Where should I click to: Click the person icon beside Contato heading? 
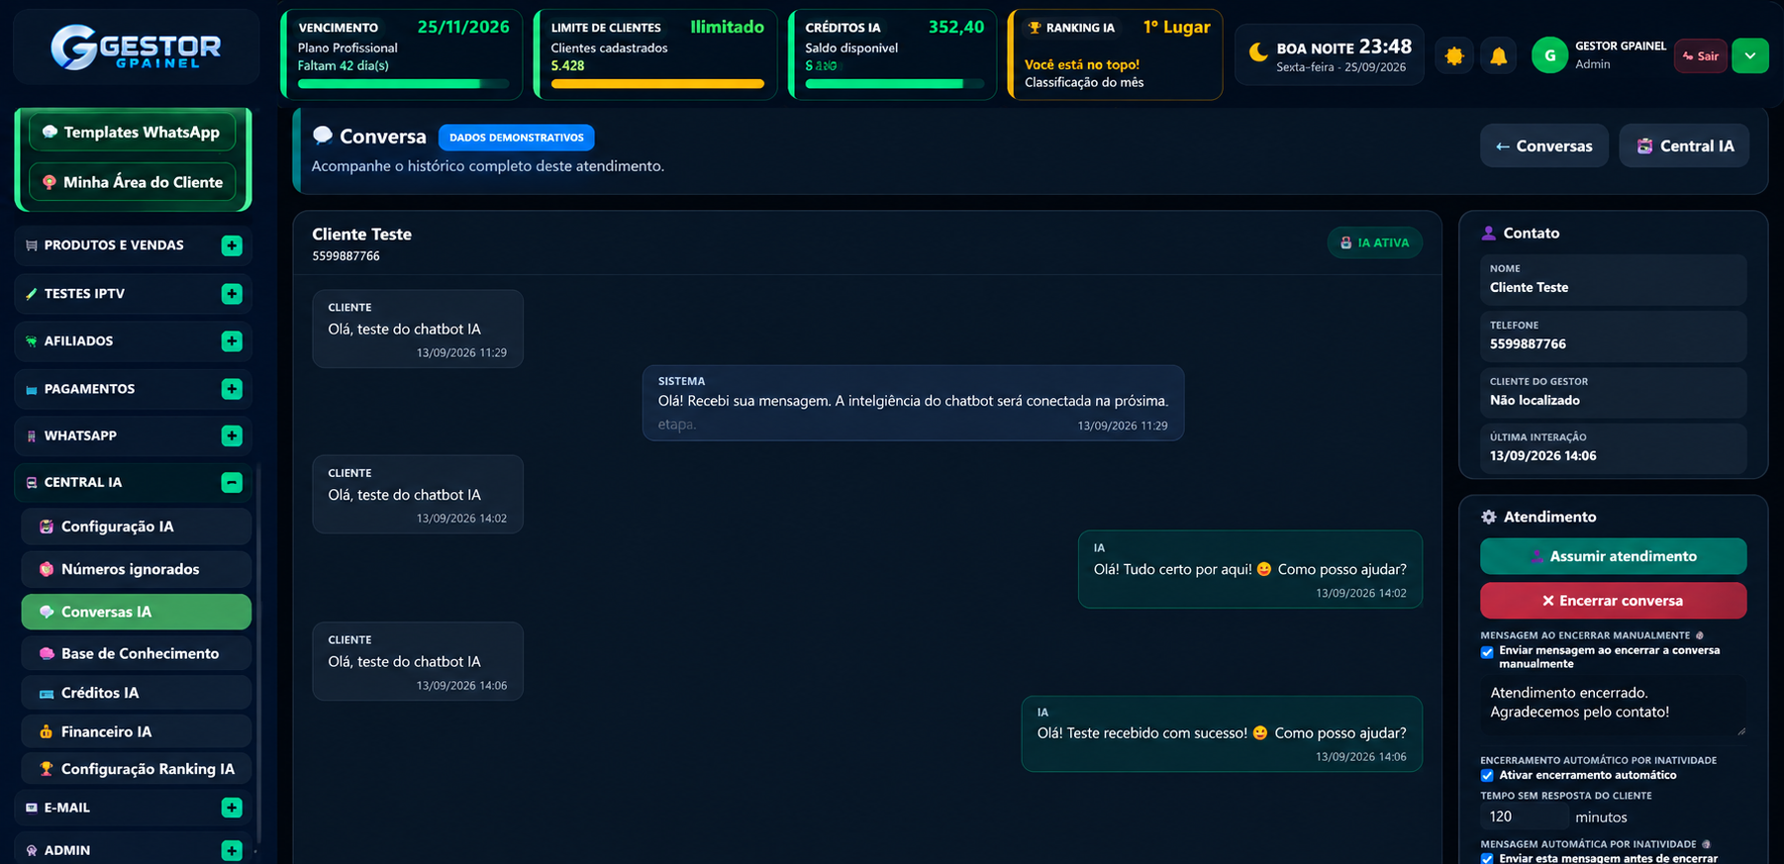(x=1488, y=233)
